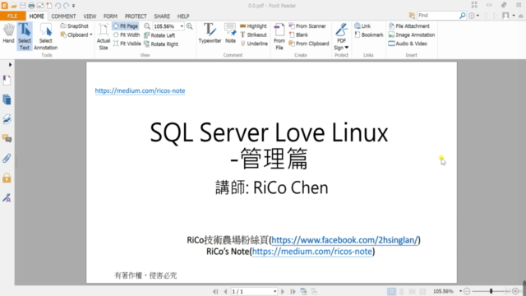This screenshot has width=526, height=296.
Task: Open the Digital Signatures side panel
Action: 7,197
